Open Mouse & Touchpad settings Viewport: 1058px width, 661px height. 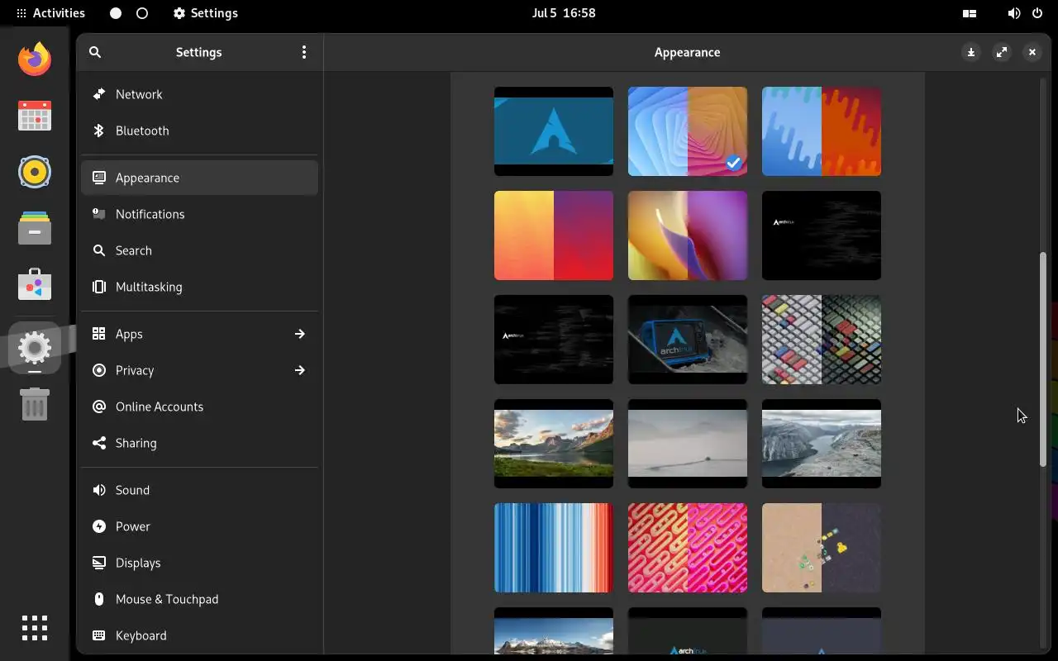click(199, 599)
